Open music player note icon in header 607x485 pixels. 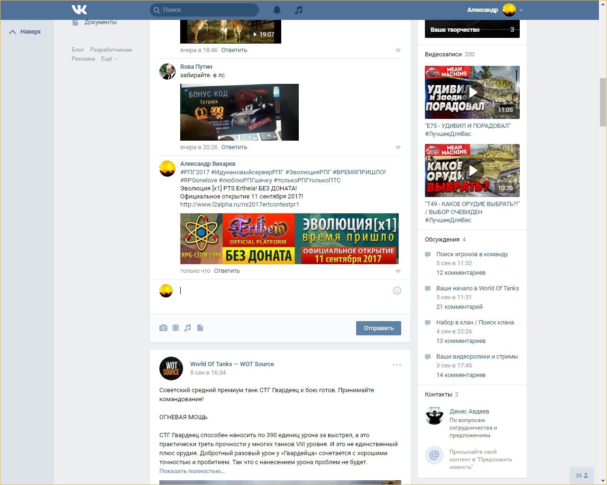[x=298, y=10]
